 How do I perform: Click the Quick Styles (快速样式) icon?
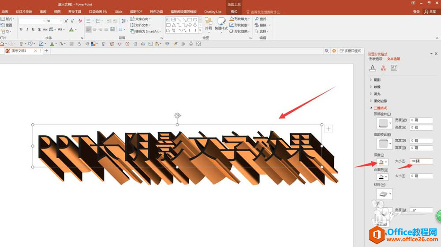(222, 23)
